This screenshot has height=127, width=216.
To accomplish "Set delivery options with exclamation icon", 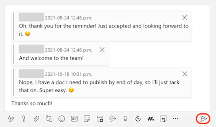I will pos(24,119).
